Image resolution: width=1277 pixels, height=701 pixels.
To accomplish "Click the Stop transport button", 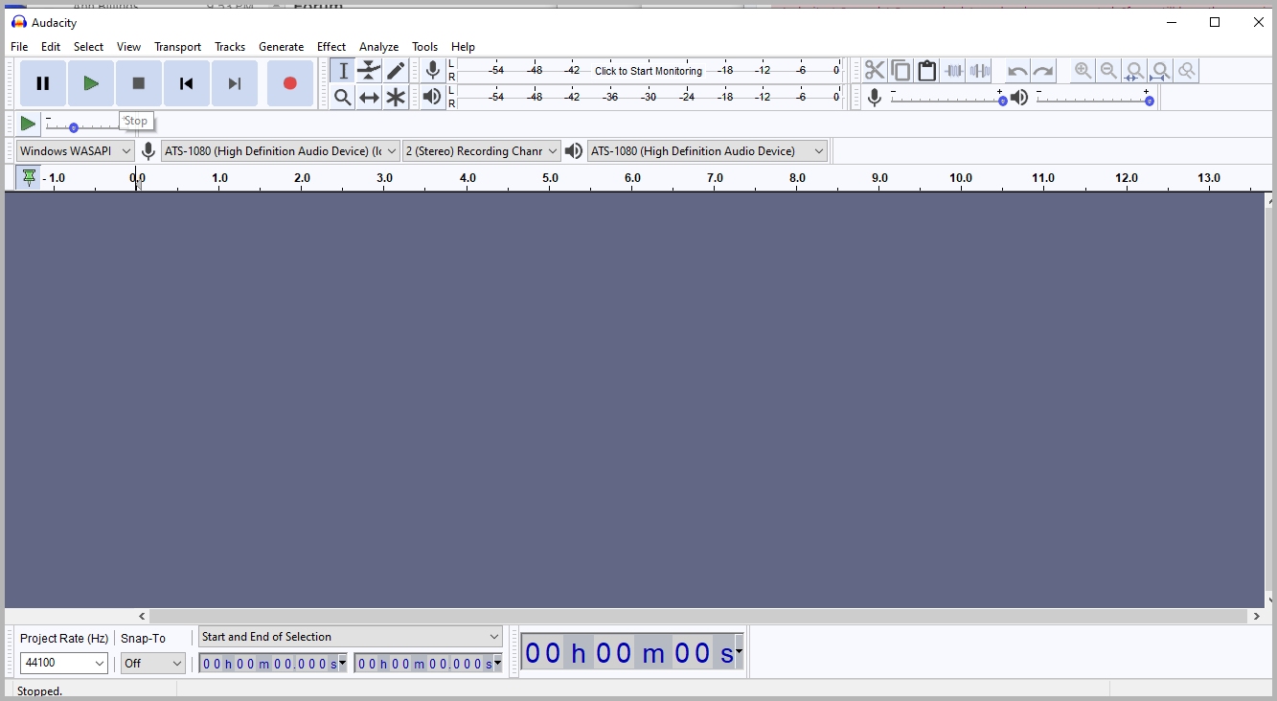I will pyautogui.click(x=139, y=83).
